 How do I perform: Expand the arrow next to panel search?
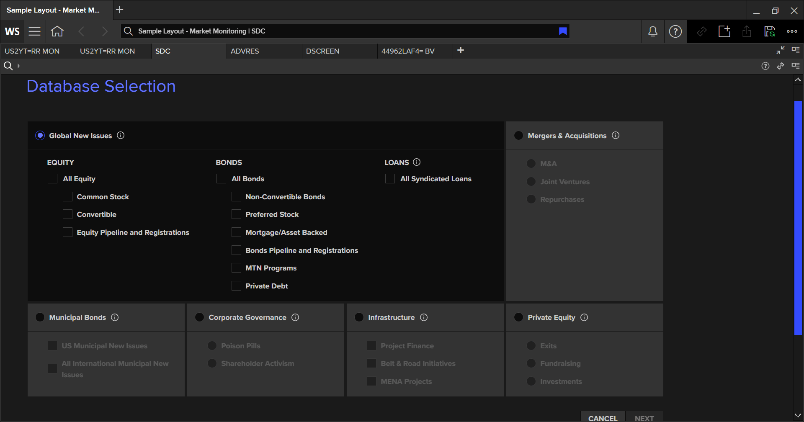coord(18,66)
